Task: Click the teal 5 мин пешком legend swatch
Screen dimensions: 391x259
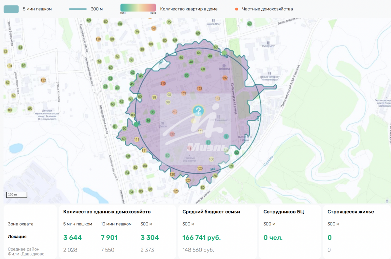Action: 11,9
